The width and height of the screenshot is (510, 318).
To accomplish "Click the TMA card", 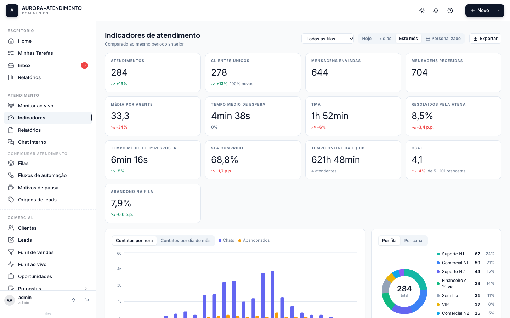I will [353, 116].
